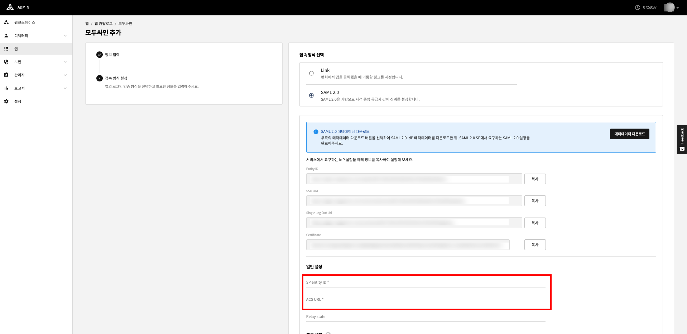Open 보고서 in the sidebar
Image resolution: width=687 pixels, height=334 pixels.
pos(36,88)
